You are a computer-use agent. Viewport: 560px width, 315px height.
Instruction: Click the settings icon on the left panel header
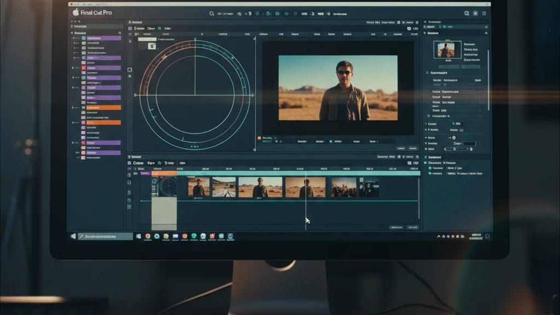120,33
